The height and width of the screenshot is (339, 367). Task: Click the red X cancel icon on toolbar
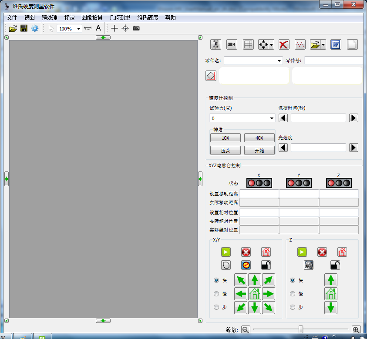283,44
